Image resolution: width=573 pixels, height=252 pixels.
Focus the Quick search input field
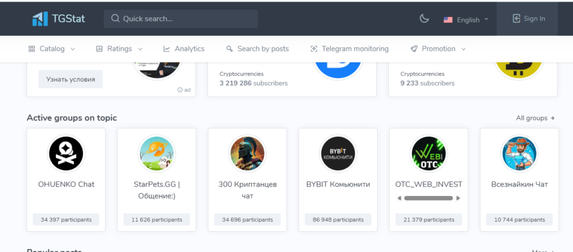click(x=181, y=18)
